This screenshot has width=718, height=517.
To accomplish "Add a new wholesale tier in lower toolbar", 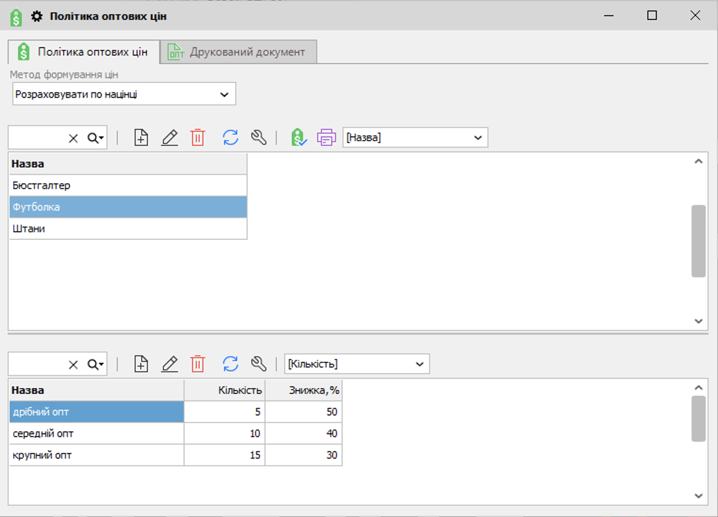I will point(141,364).
